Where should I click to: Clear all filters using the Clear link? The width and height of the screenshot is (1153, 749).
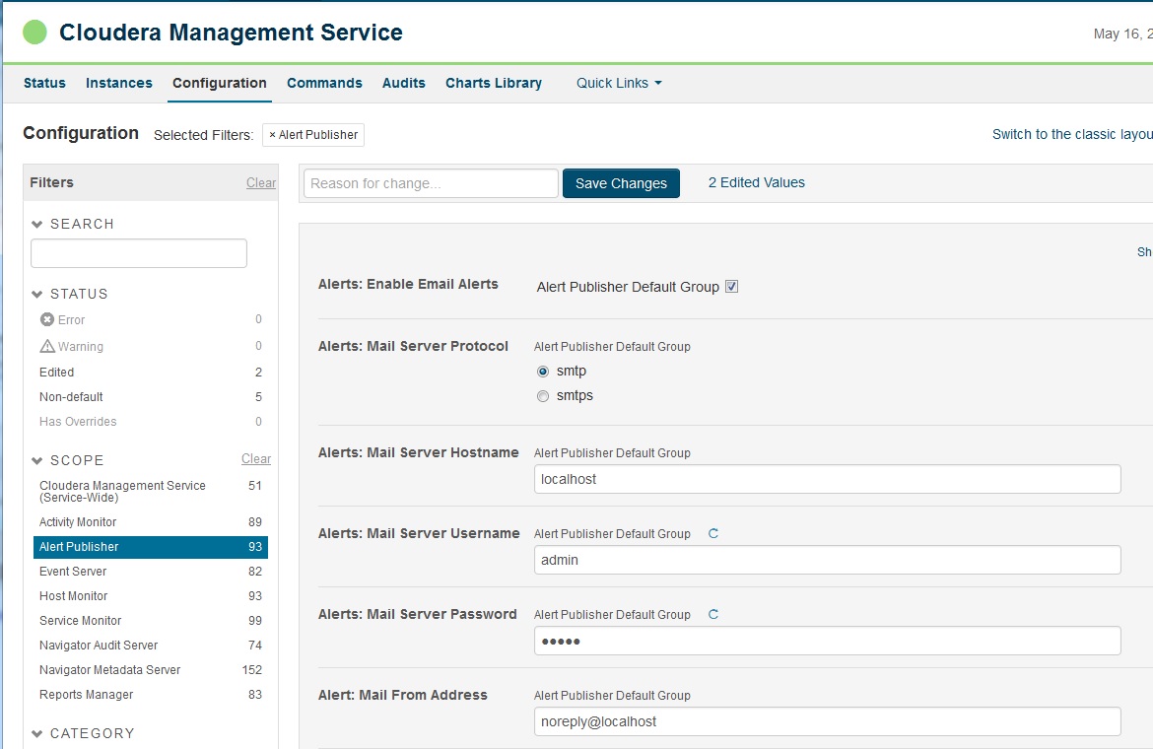(x=260, y=182)
